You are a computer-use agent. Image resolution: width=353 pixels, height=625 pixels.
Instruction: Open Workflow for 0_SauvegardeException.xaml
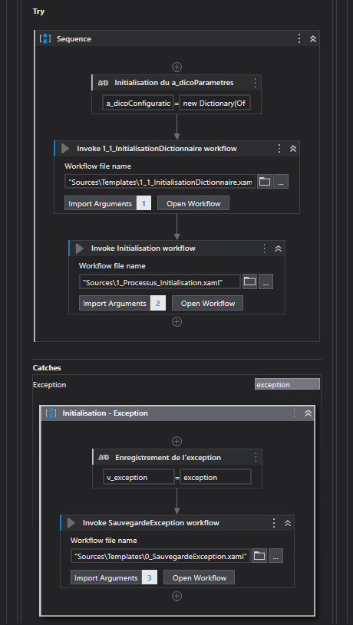199,577
